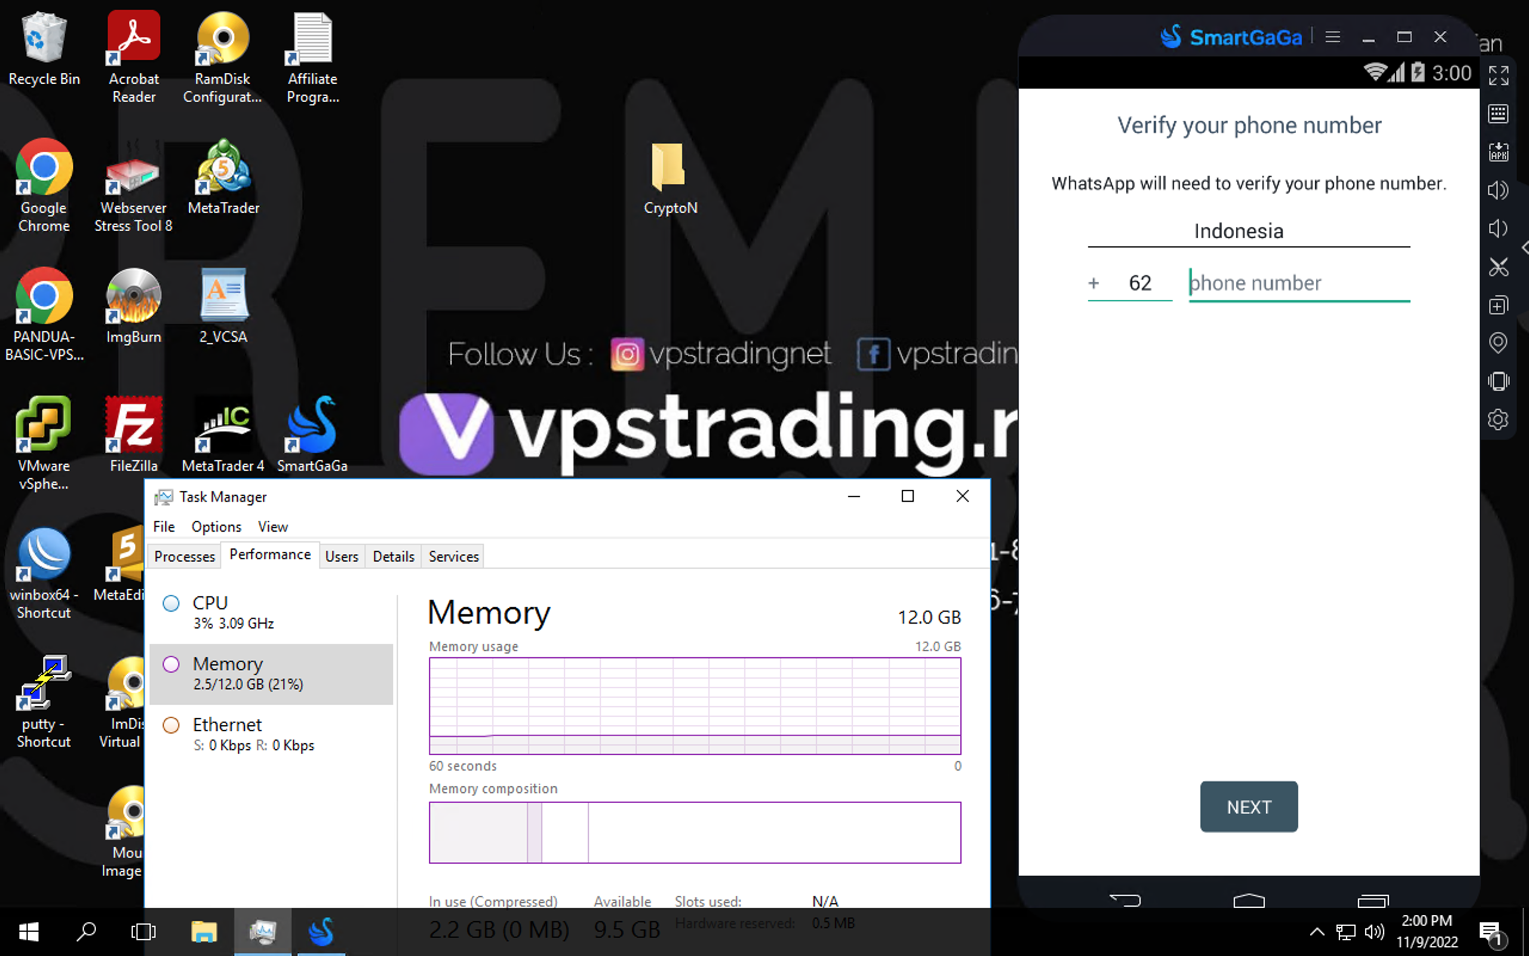Open SmartGaGa settings gear icon
The height and width of the screenshot is (956, 1529).
[1498, 419]
